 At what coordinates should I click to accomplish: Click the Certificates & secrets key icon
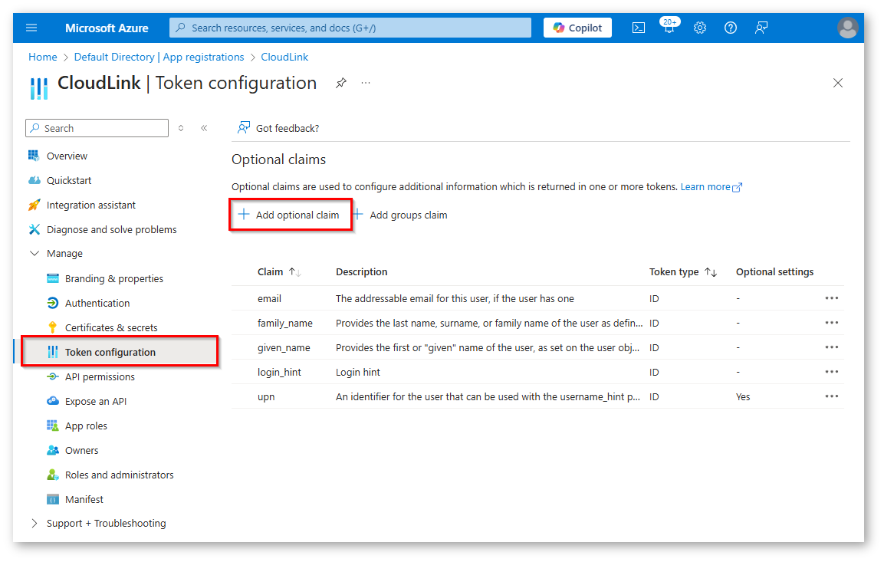[x=52, y=327]
